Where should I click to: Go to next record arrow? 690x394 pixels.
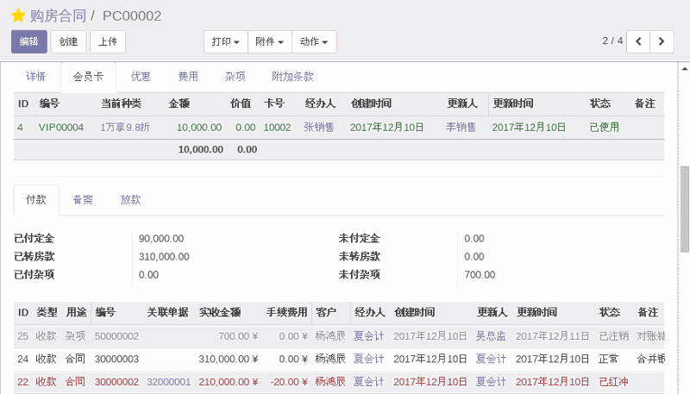click(662, 41)
